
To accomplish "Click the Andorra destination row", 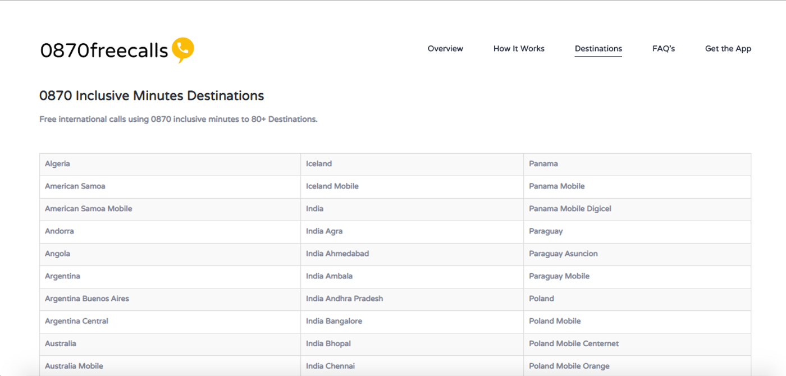I will click(x=170, y=231).
